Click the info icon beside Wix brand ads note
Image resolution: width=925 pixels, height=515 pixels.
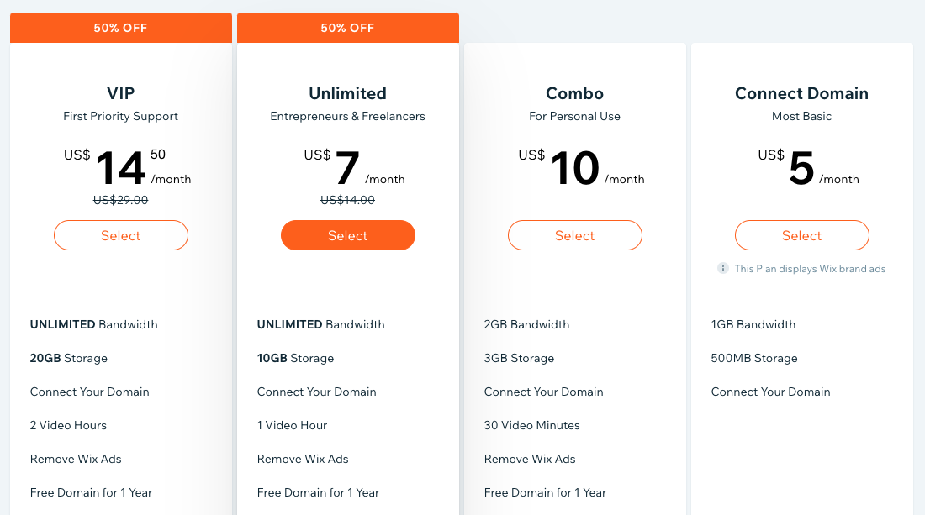[x=722, y=268]
